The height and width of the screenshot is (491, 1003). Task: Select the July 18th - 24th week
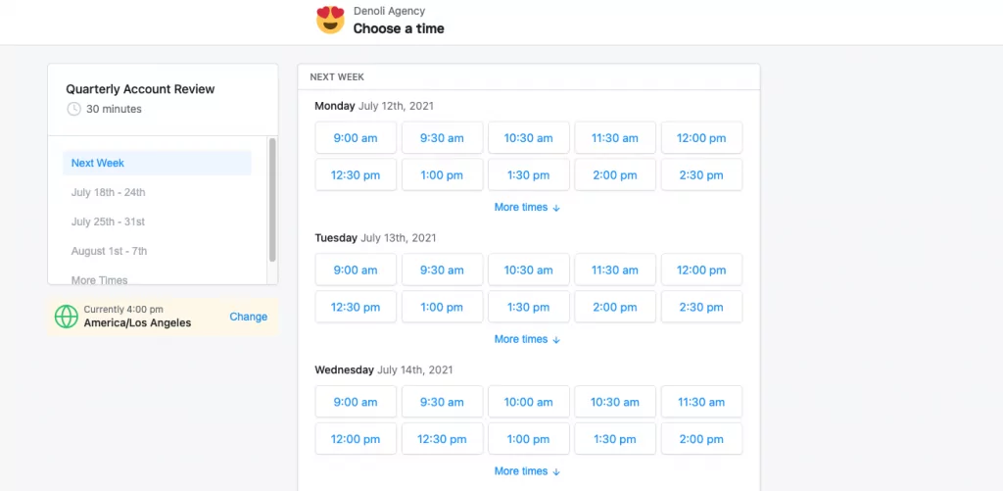[x=109, y=192]
